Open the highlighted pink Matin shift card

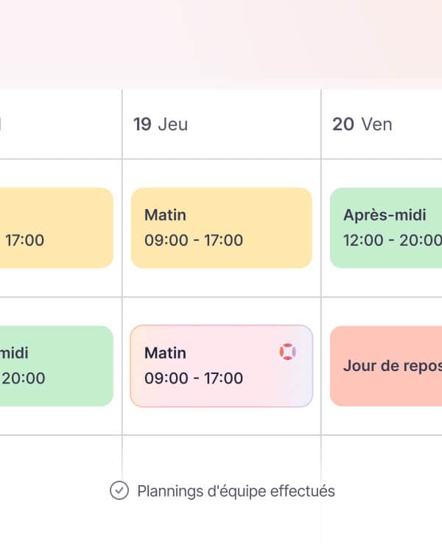pos(221,366)
